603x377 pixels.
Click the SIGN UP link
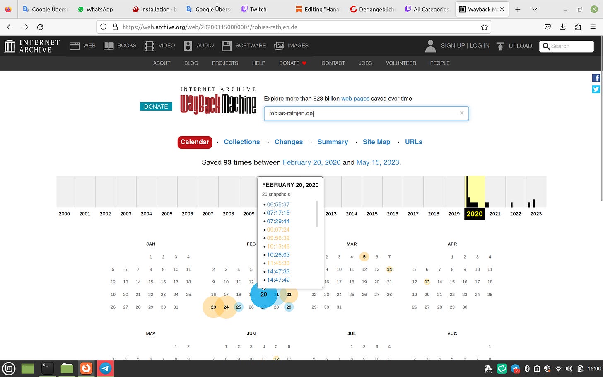point(453,46)
